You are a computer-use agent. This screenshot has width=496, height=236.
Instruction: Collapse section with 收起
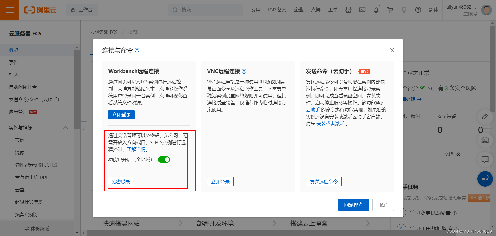pyautogui.click(x=452, y=154)
